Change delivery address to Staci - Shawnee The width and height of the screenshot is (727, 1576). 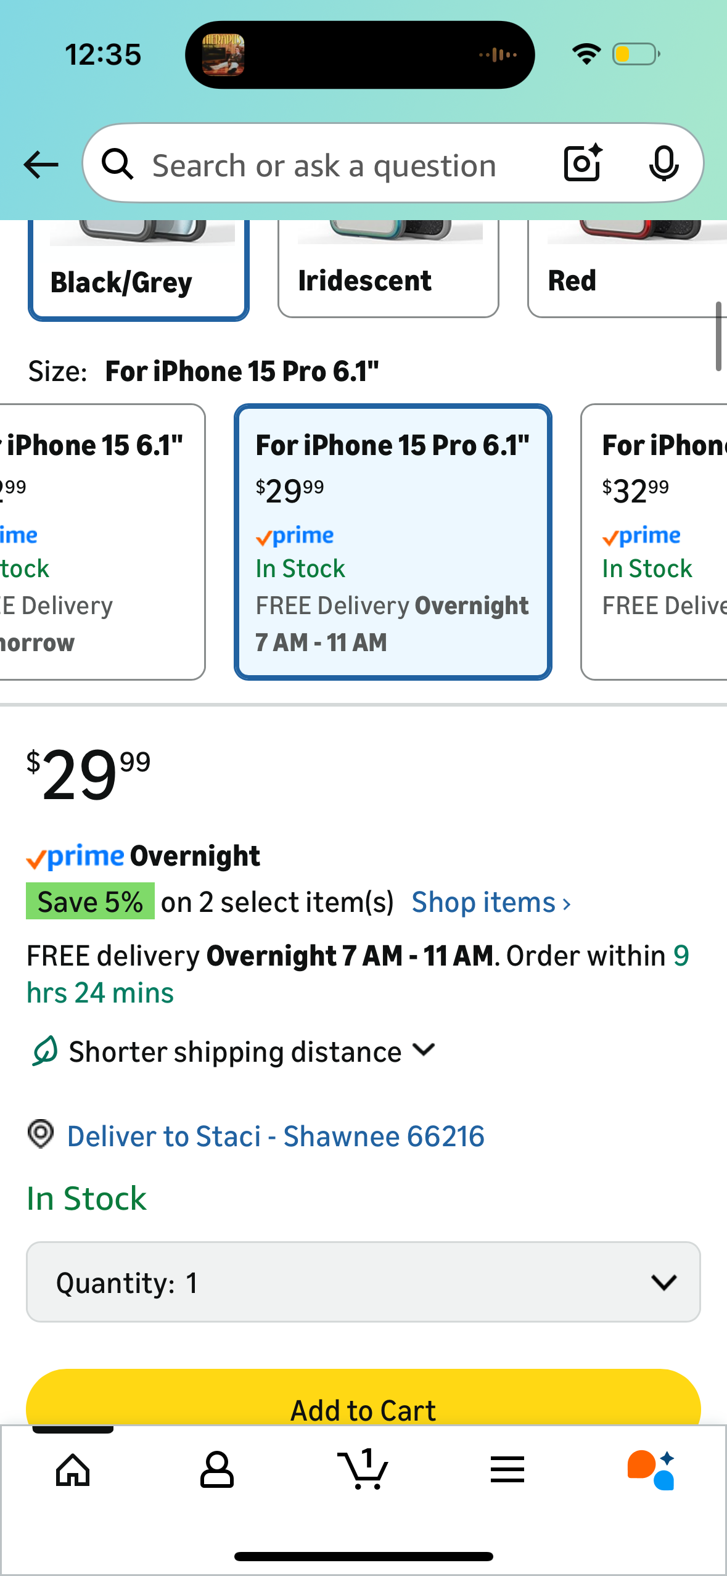click(x=275, y=1136)
